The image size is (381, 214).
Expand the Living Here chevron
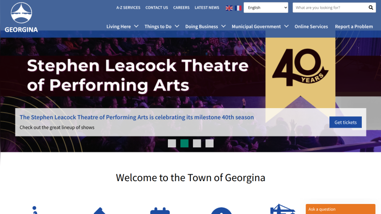tap(136, 26)
